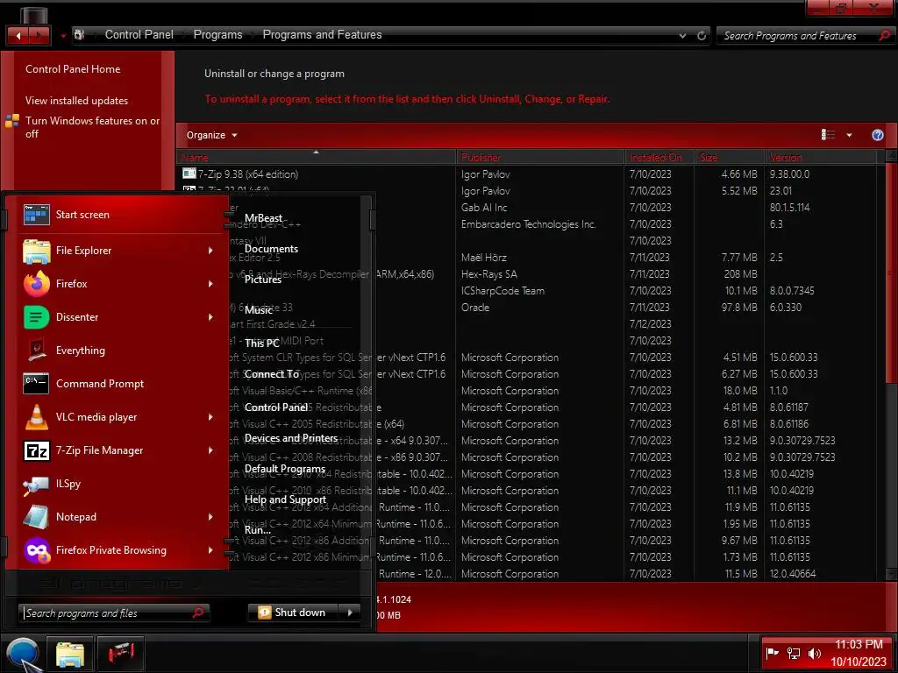Expand 7-Zip File Manager jump list arrow
The width and height of the screenshot is (898, 673).
pyautogui.click(x=210, y=450)
